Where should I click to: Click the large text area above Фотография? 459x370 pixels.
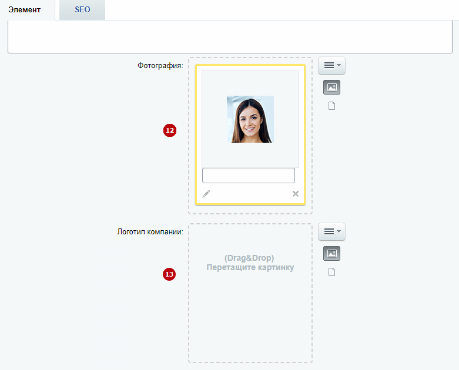click(230, 37)
